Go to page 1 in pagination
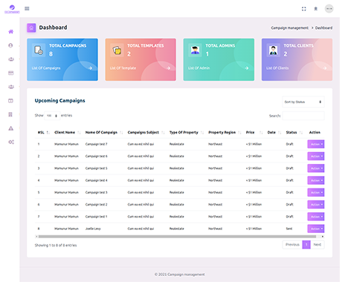The width and height of the screenshot is (342, 282). (306, 245)
